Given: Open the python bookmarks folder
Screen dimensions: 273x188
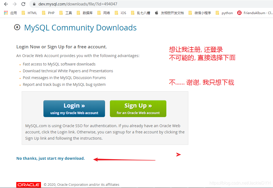Looking at the screenshot, I should click(224, 13).
